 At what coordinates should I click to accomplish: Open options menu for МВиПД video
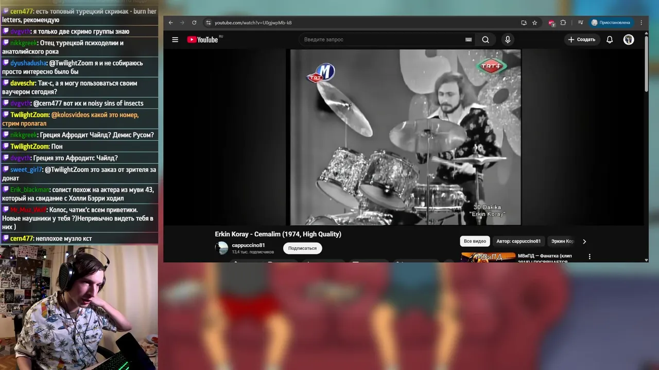pos(589,256)
